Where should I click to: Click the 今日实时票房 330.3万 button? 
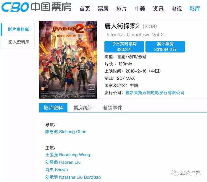tap(124, 47)
